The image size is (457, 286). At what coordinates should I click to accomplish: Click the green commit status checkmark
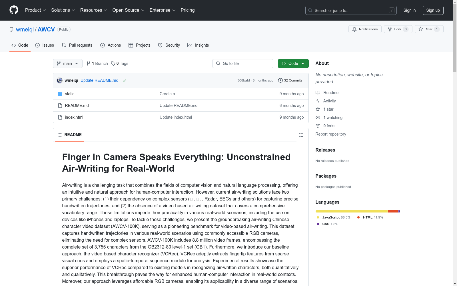[x=125, y=80]
